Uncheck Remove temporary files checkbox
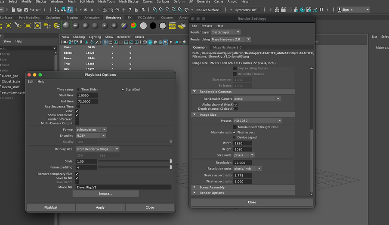The image size is (389, 225). (77, 174)
